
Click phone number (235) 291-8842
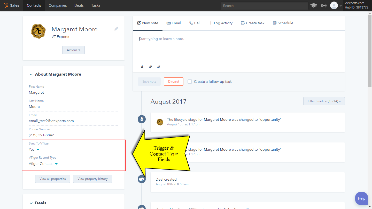pyautogui.click(x=41, y=135)
